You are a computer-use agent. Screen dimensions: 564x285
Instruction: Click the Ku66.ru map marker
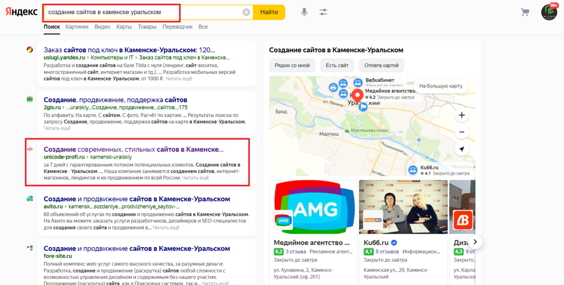tap(413, 170)
